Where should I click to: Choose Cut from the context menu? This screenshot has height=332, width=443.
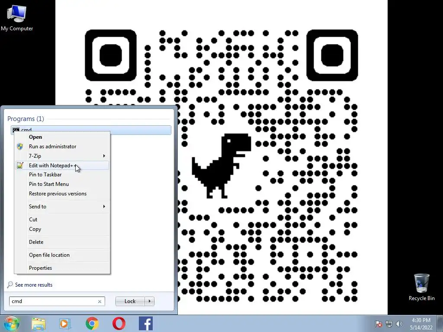(62, 219)
